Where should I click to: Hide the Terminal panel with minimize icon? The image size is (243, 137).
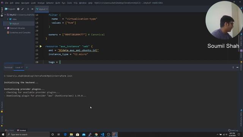click(237, 67)
